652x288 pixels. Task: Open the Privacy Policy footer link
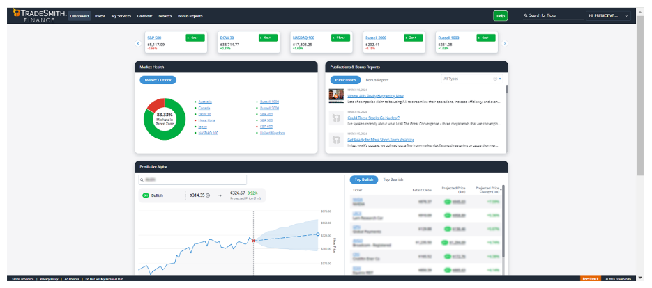[50, 279]
